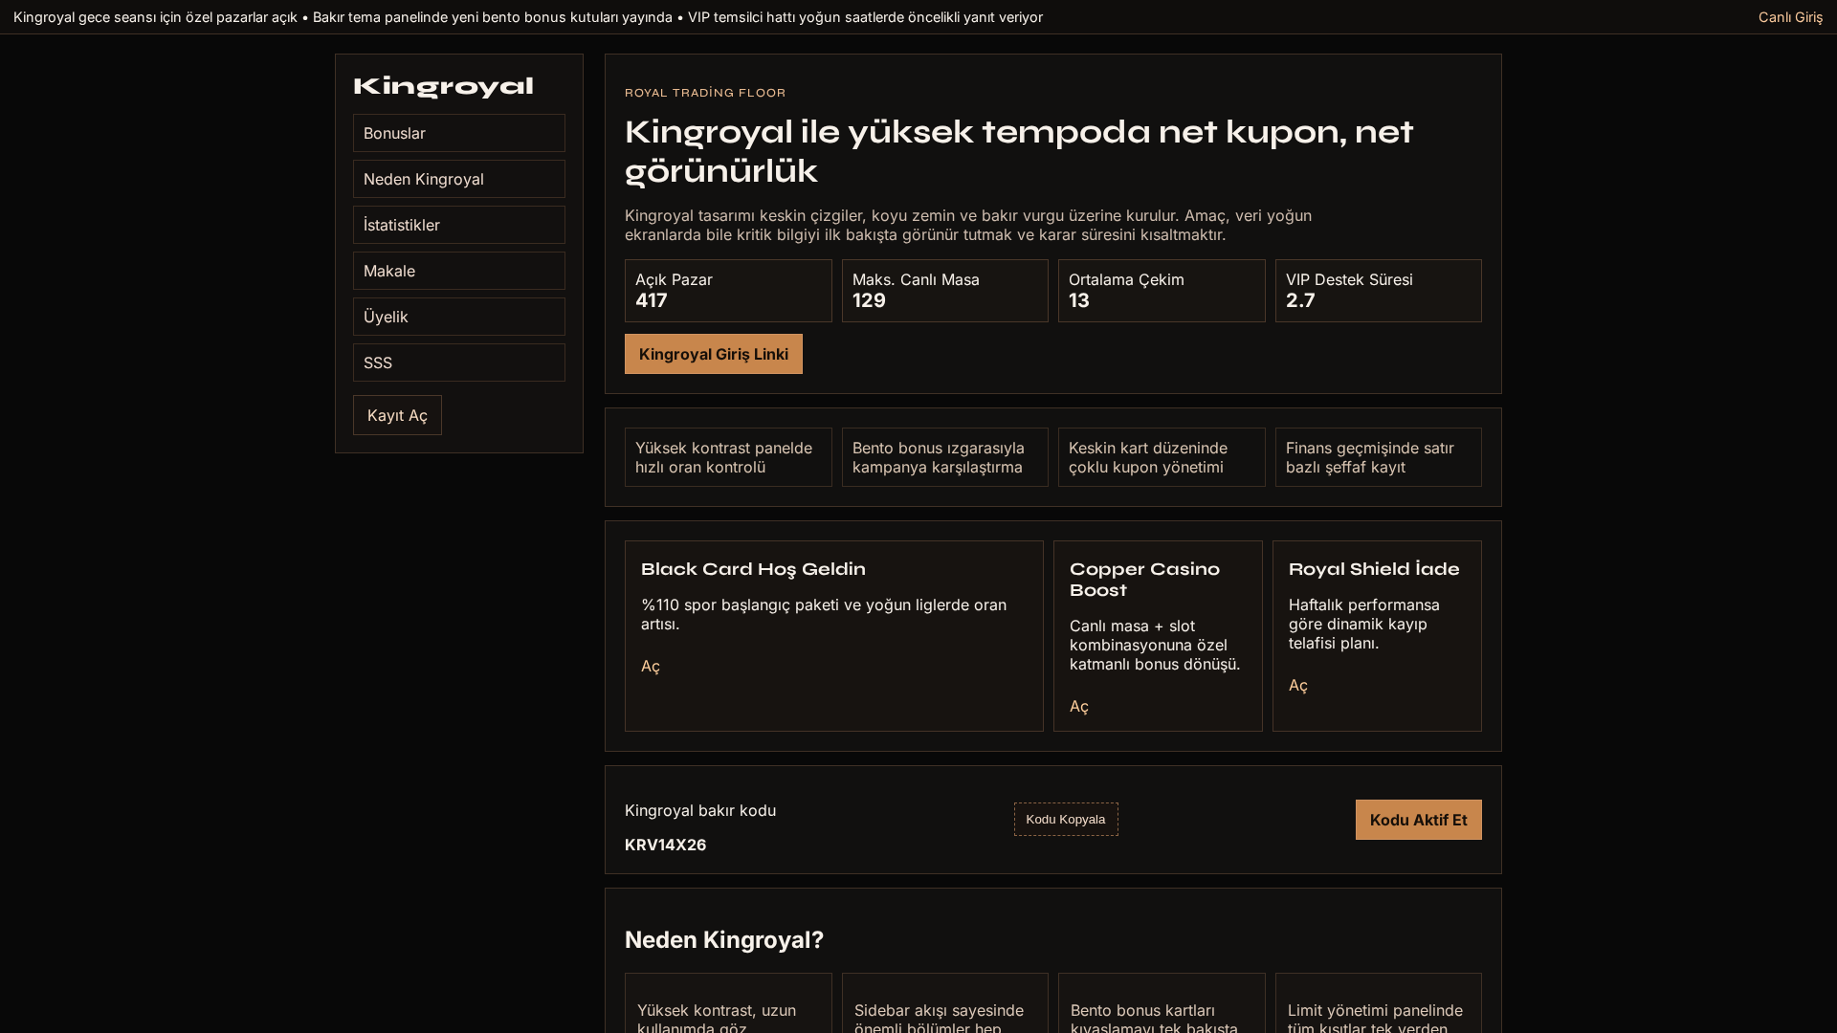Click the Neden Kingroyal? heading

724,940
